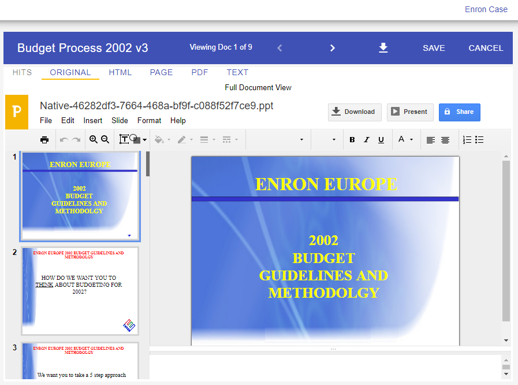The image size is (518, 385).
Task: Center align the text
Action: point(445,140)
